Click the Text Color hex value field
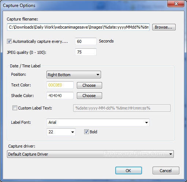 (60, 85)
